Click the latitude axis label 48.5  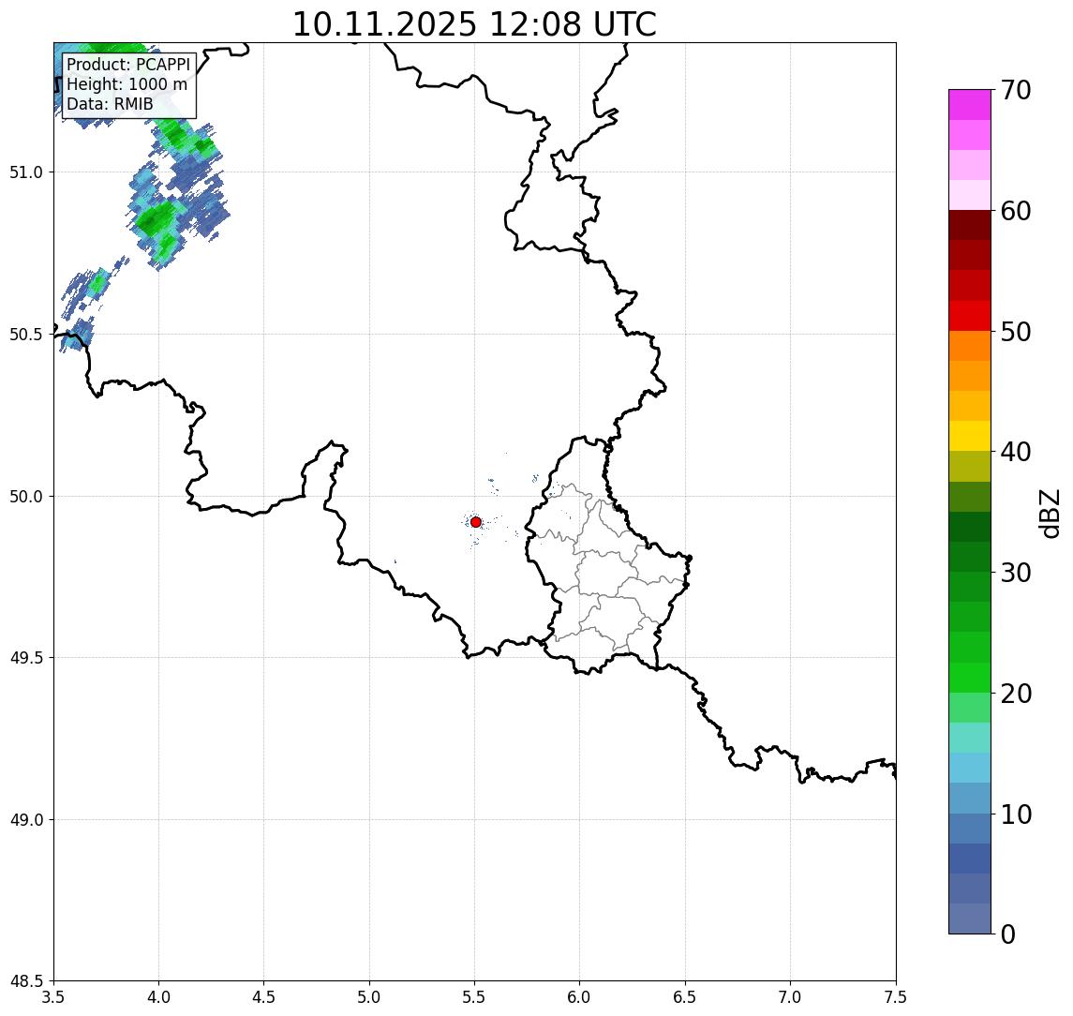26,981
